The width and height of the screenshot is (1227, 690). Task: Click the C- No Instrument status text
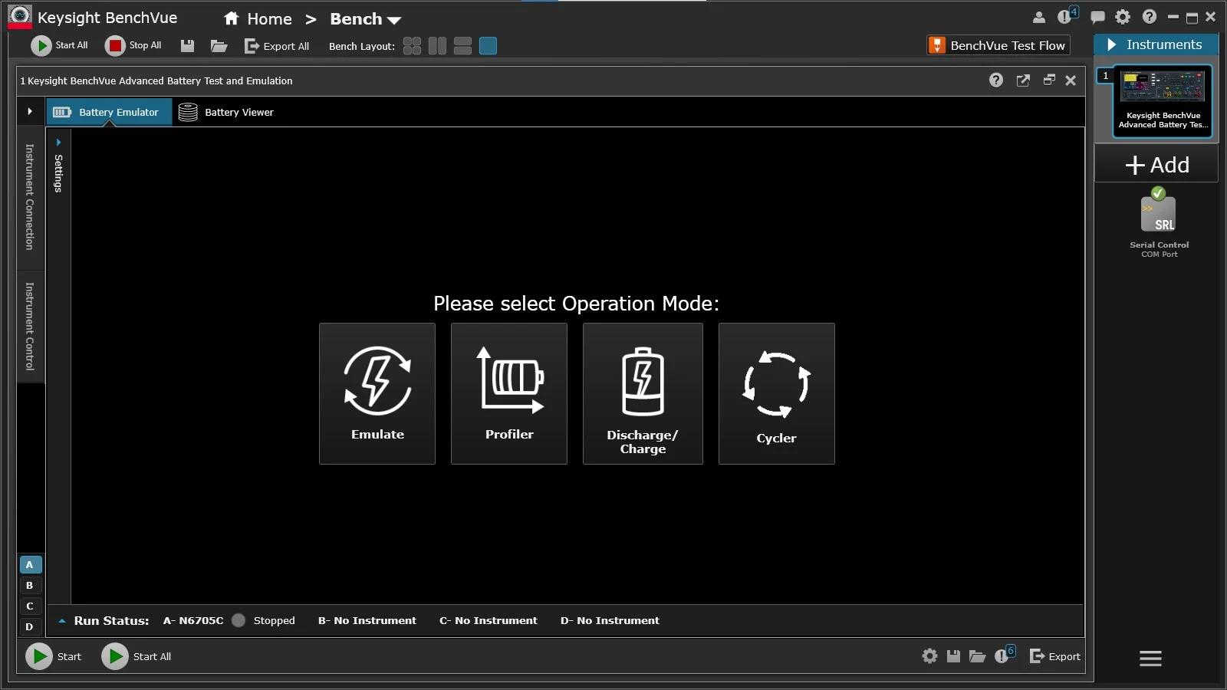tap(488, 621)
